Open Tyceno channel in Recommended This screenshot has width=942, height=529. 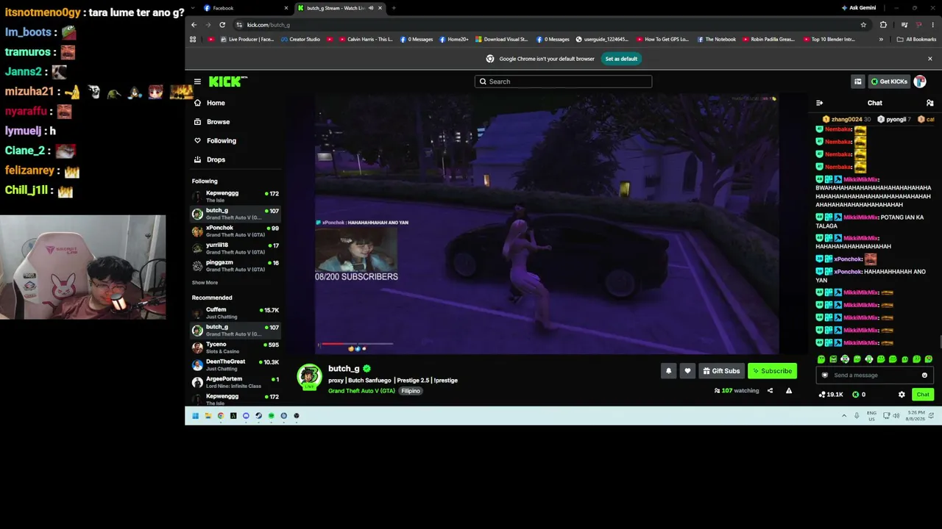tap(235, 348)
